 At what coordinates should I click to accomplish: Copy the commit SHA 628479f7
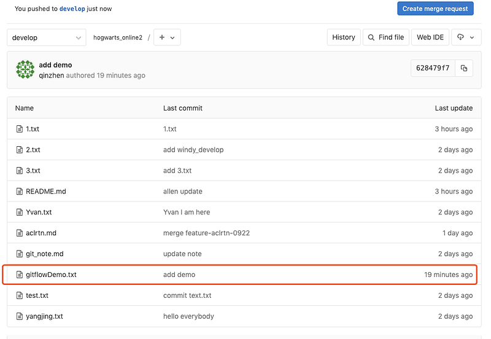[x=464, y=68]
